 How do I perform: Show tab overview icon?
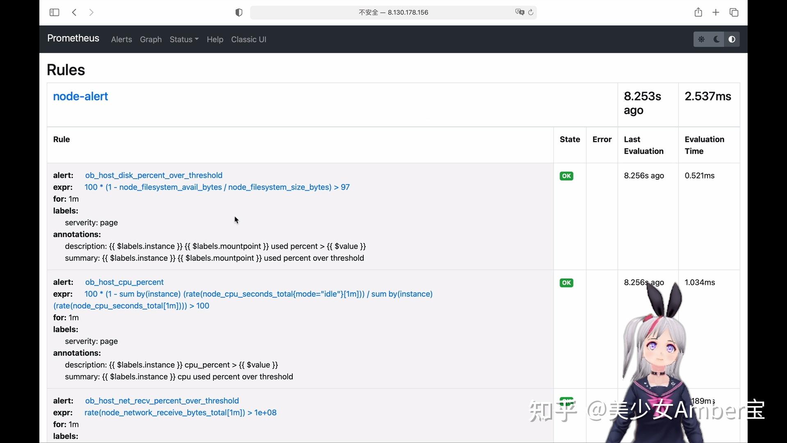pos(734,12)
